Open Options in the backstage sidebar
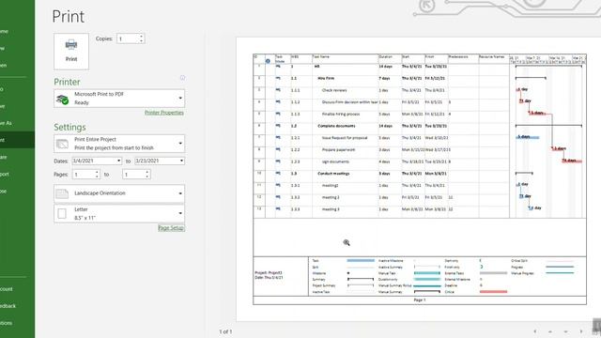The image size is (601, 338). pyautogui.click(x=17, y=323)
